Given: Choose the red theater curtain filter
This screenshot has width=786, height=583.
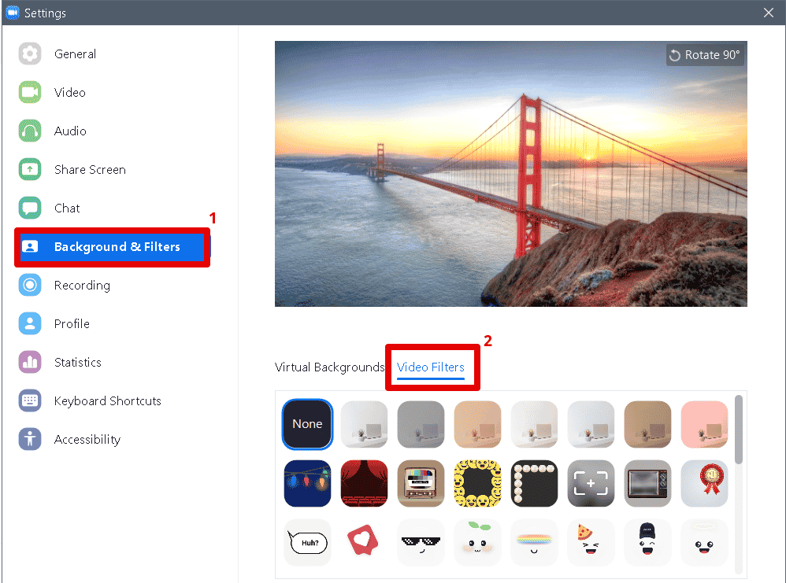Looking at the screenshot, I should coord(364,483).
